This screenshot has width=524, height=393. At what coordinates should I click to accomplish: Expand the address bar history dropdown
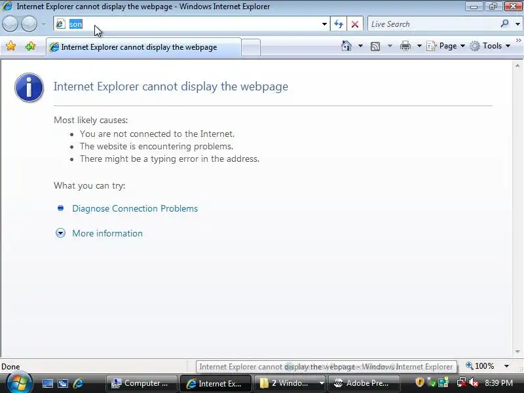324,24
